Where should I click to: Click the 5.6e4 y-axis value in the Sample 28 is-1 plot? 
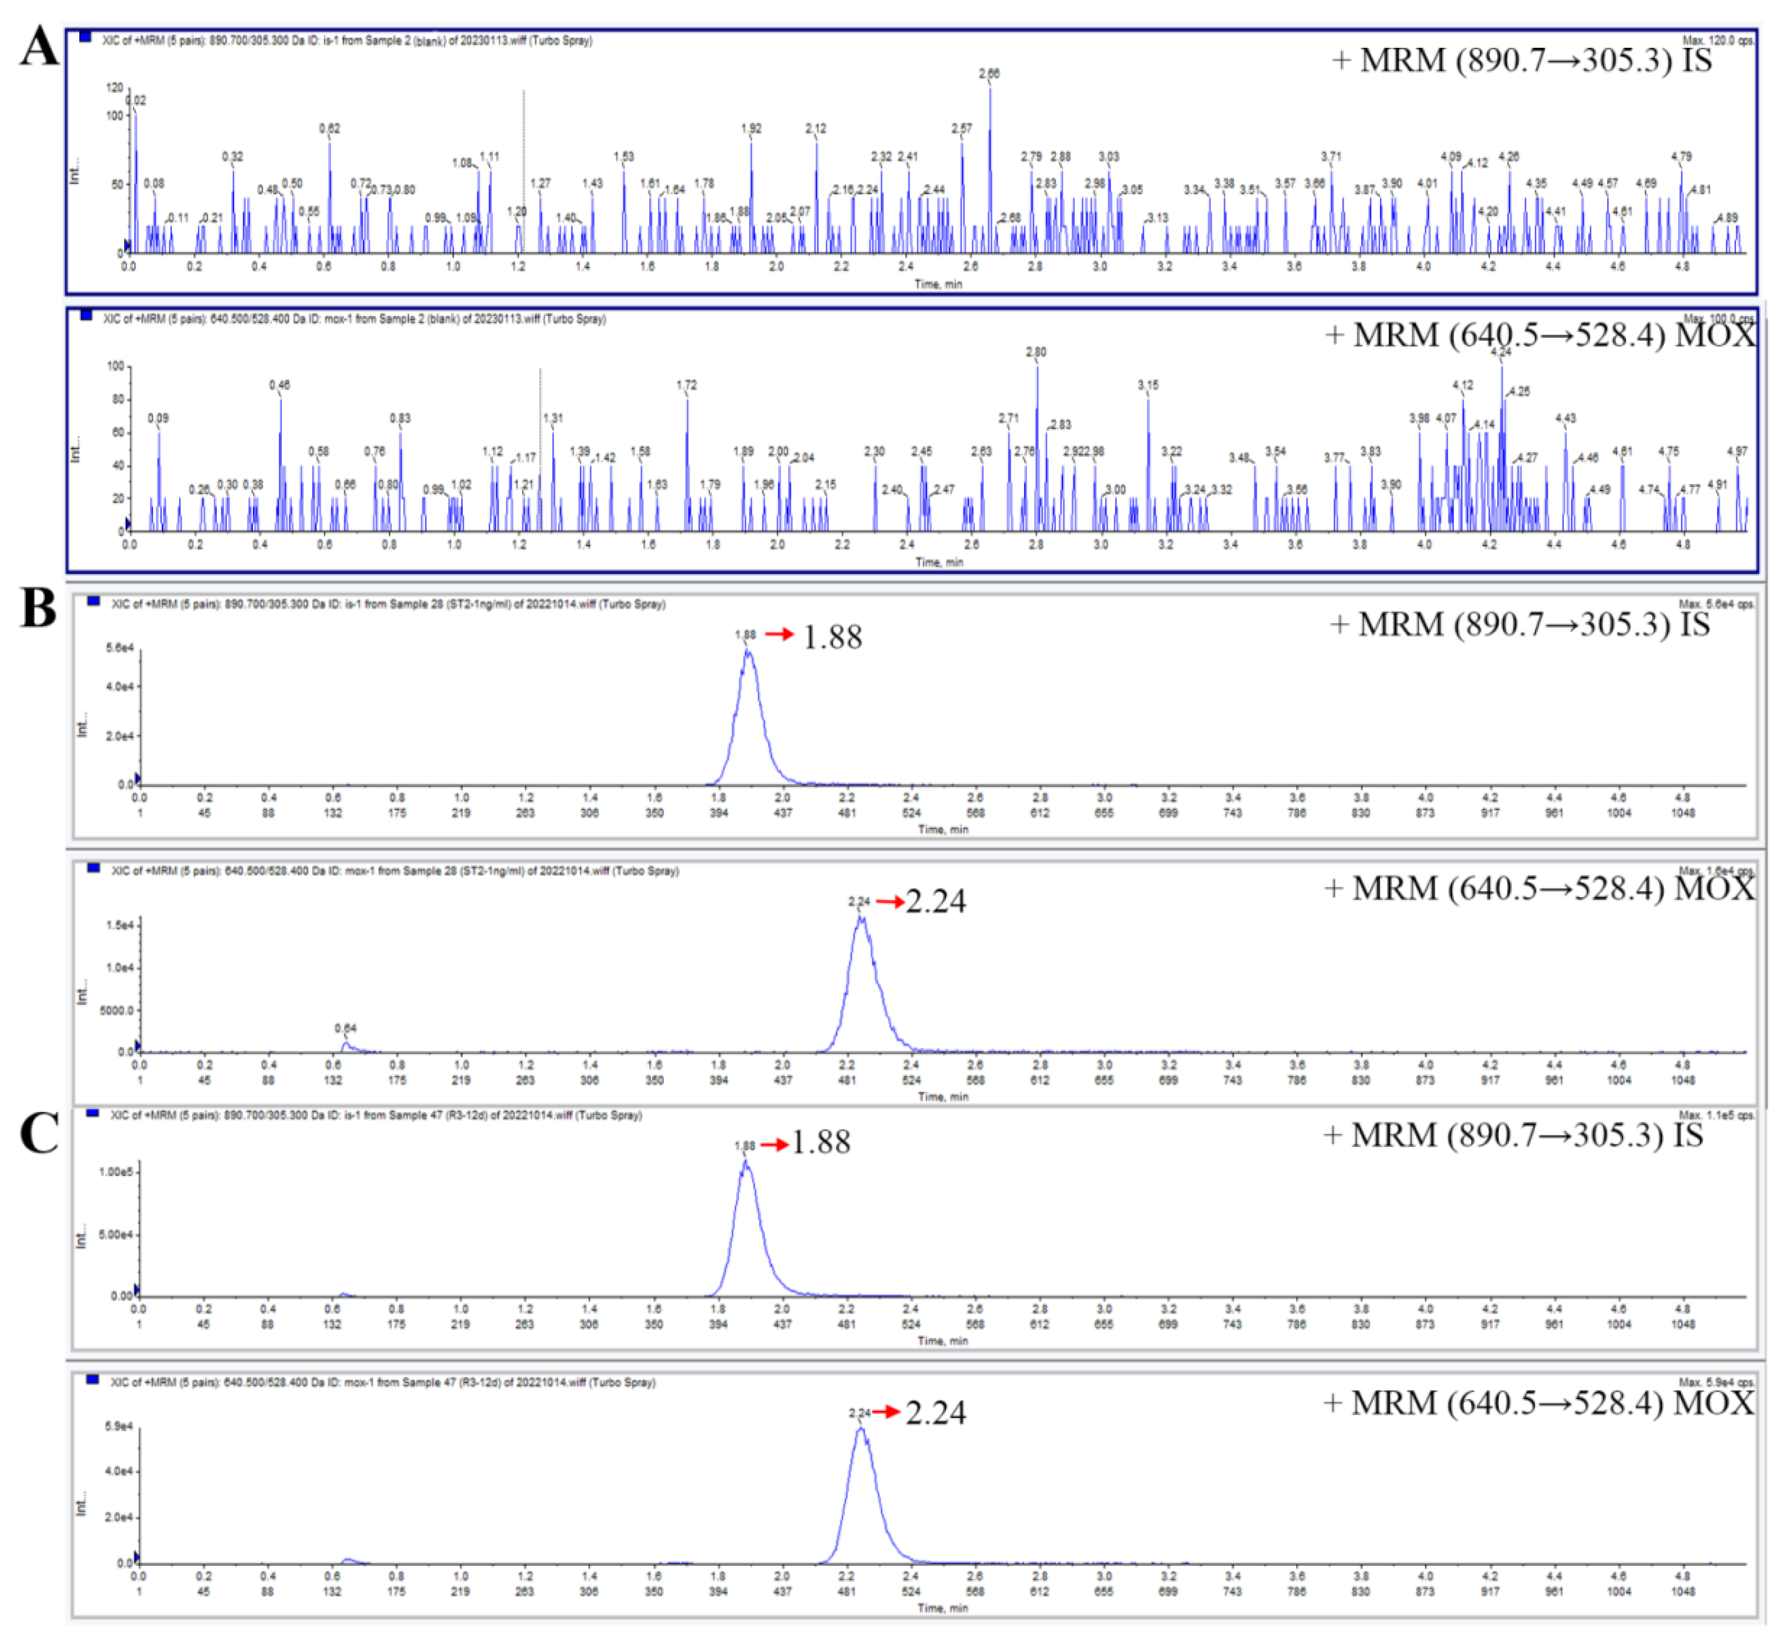[x=119, y=648]
